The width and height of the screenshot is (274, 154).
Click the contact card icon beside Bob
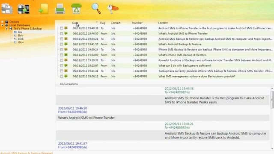pos(15,36)
